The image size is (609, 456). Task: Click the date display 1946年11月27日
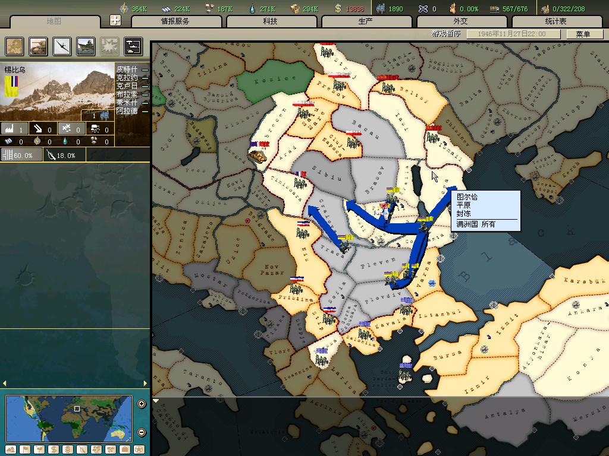(x=513, y=34)
